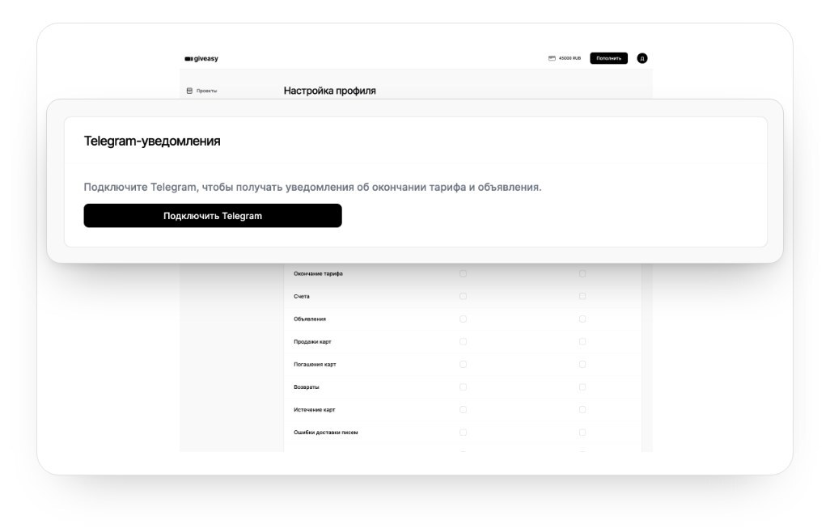Toggle left-column checkbox for Окончание тарифа

(x=464, y=273)
